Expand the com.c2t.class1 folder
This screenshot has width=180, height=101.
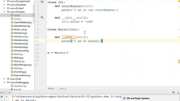click(4, 8)
